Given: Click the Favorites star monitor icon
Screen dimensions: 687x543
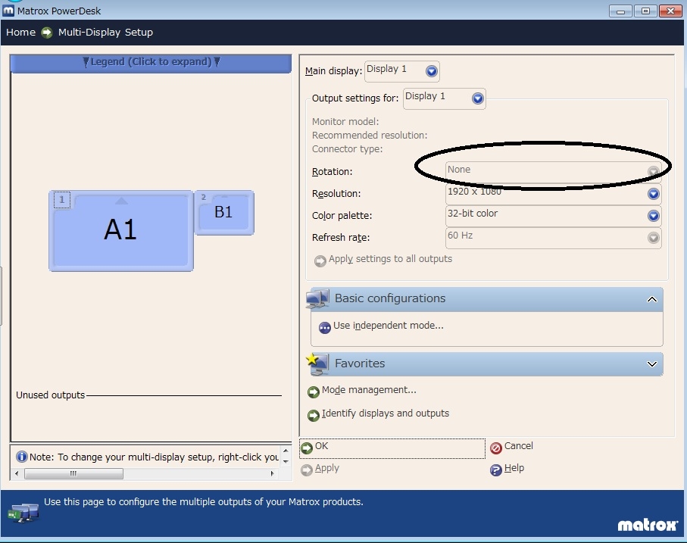Looking at the screenshot, I should 317,364.
